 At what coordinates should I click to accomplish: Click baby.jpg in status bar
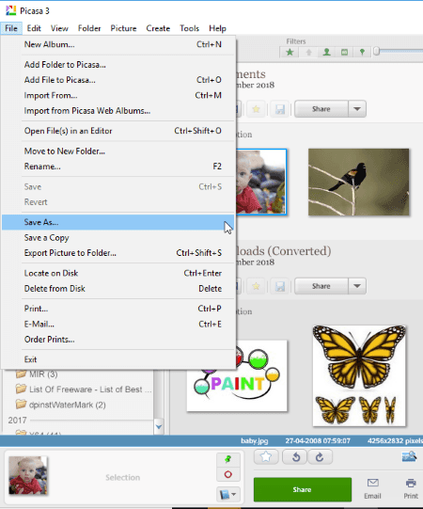point(255,441)
